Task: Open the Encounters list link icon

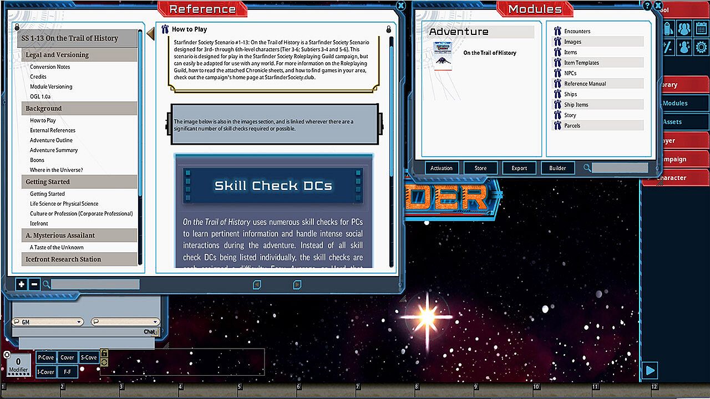Action: 557,31
